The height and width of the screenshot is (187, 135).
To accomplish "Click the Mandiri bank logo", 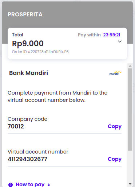I will point(115,73).
